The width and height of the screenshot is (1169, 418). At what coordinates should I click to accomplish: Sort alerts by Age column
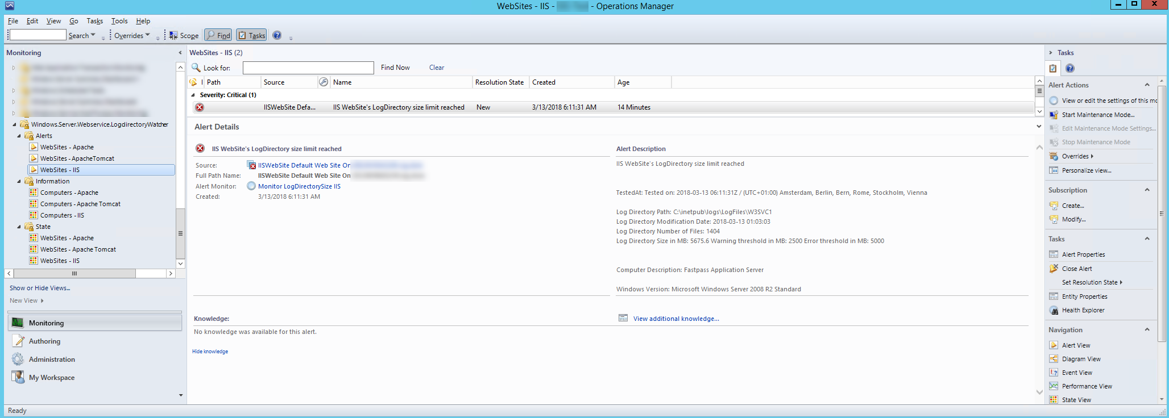pos(642,82)
